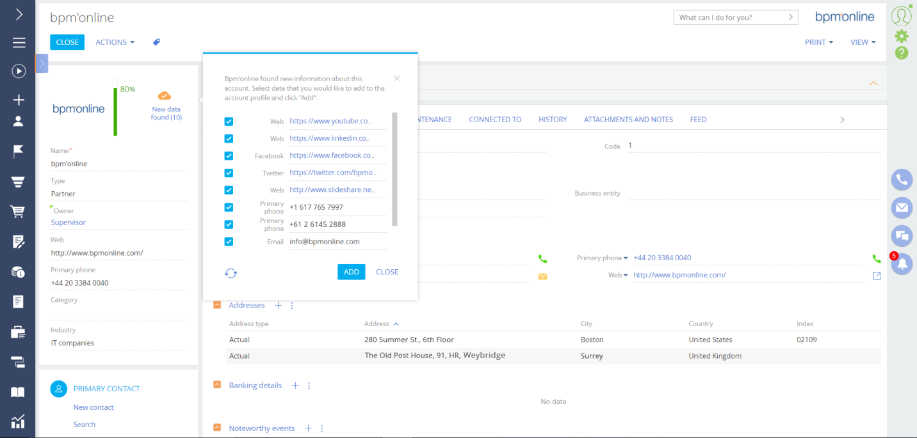Click the tag icon next to Actions
This screenshot has width=917, height=438.
(x=156, y=42)
